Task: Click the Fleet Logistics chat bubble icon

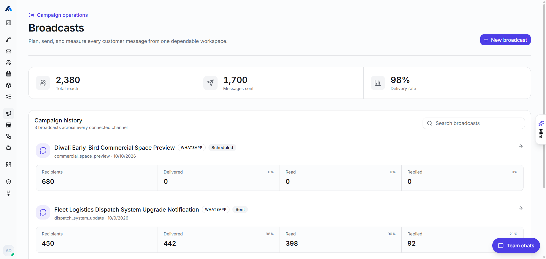Action: pos(43,212)
